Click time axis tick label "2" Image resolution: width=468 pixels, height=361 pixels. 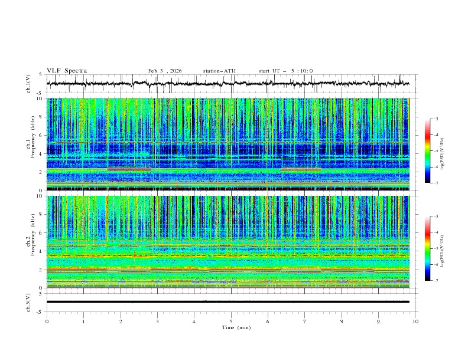[x=121, y=321]
